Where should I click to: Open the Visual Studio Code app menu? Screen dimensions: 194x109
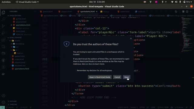click(27, 2)
